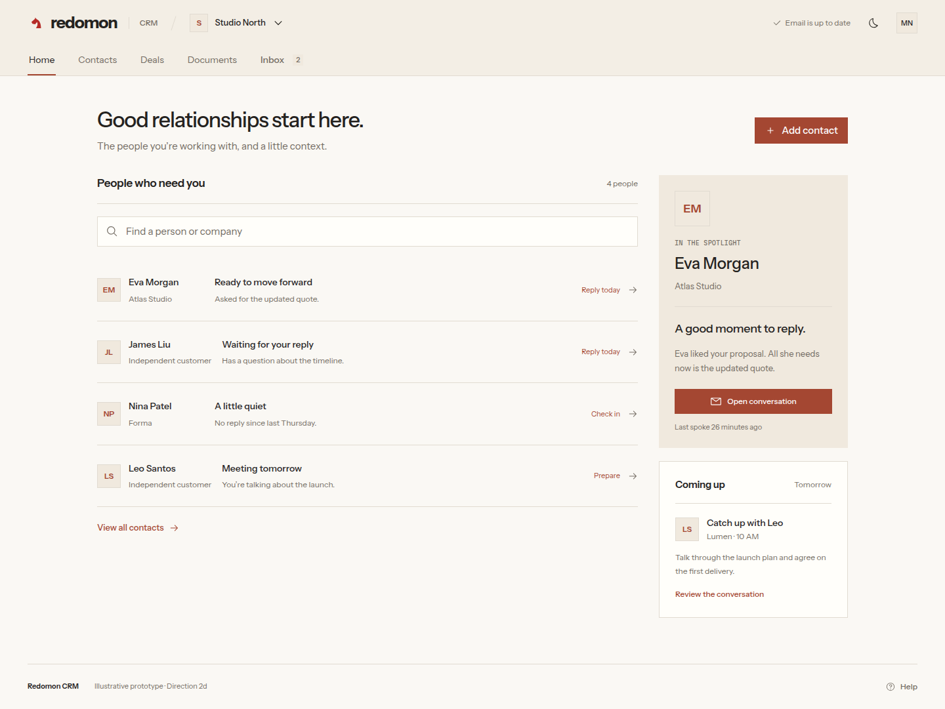Focus the Find a person or company field
This screenshot has height=709, width=945.
point(367,232)
